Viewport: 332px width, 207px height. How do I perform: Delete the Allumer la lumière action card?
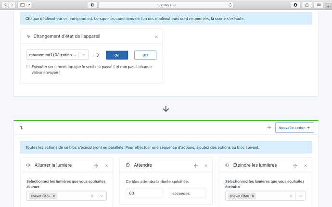pyautogui.click(x=106, y=165)
